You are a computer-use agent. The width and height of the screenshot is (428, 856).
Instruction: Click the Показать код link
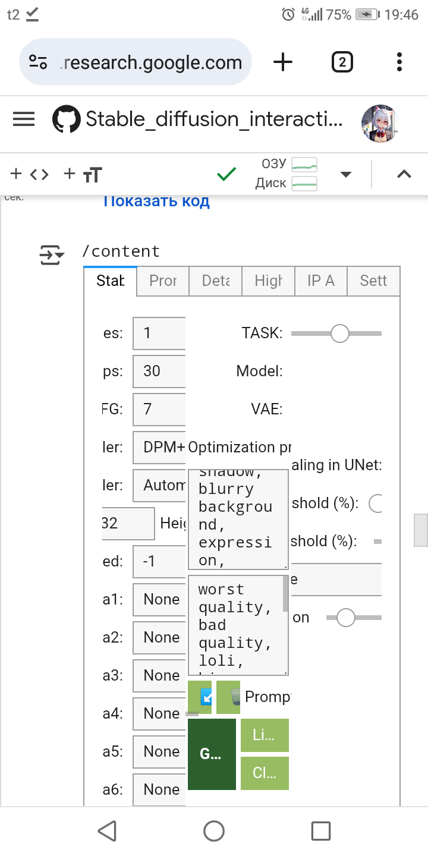point(156,201)
